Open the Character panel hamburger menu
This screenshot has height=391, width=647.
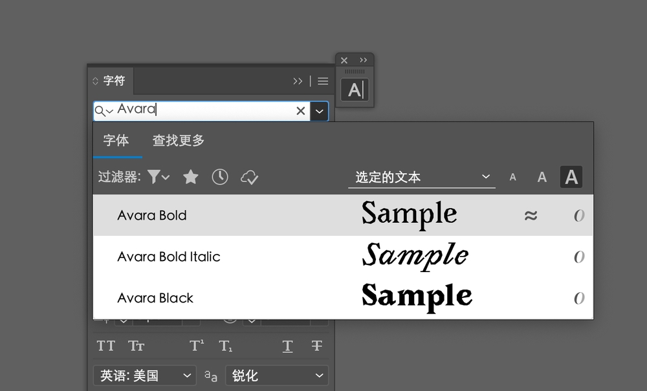point(323,81)
